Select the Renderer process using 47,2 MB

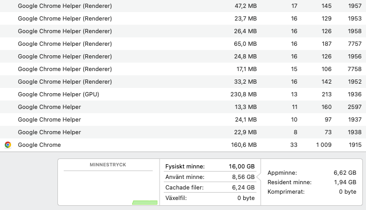pyautogui.click(x=183, y=6)
